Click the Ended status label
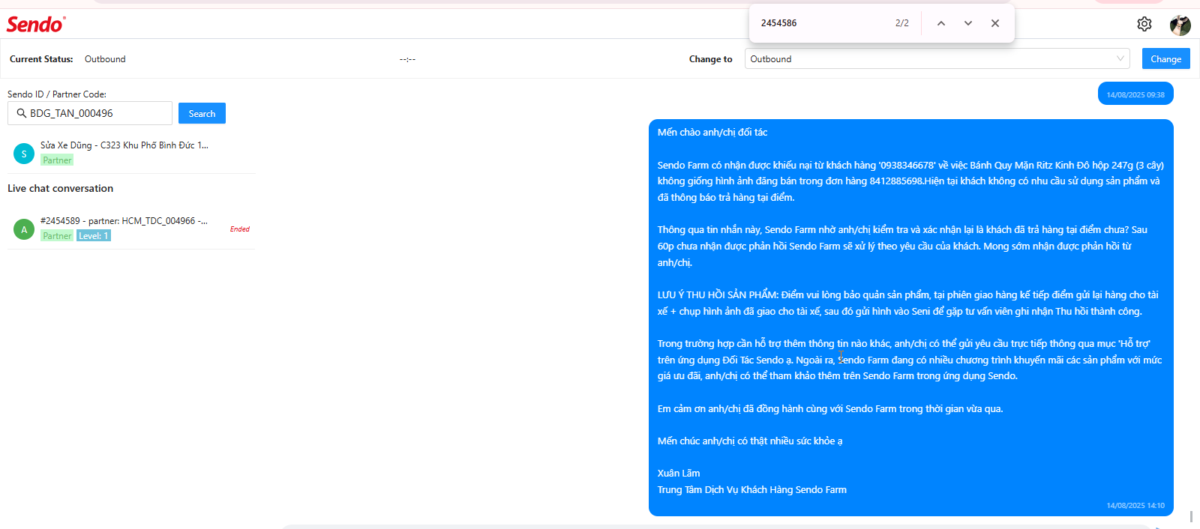Viewport: 1200px width, 529px height. (x=240, y=229)
